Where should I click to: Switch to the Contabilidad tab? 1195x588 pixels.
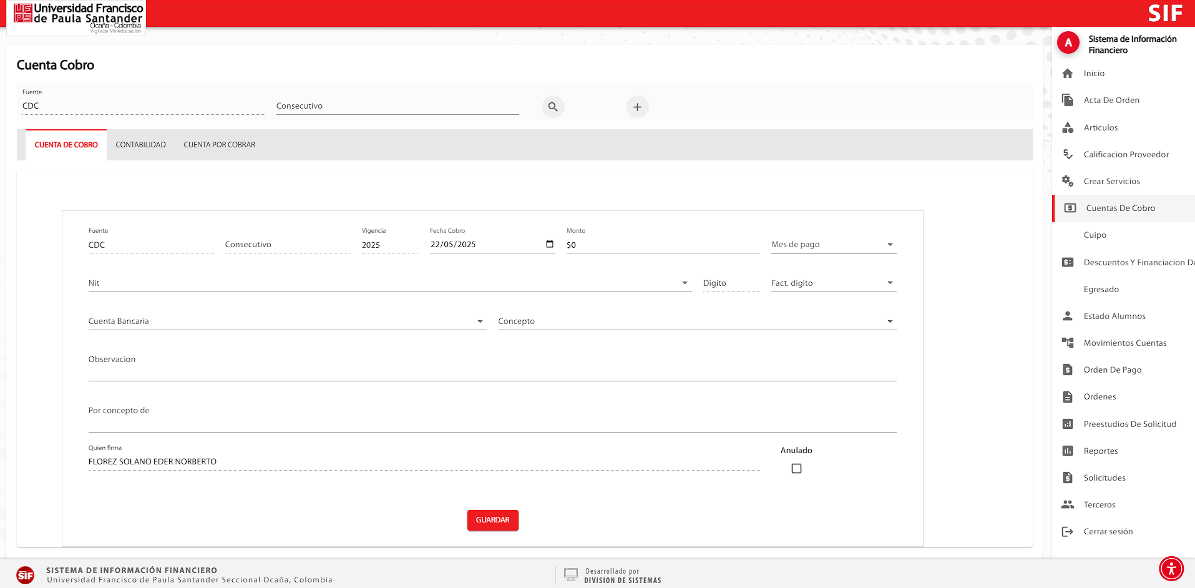coord(140,145)
